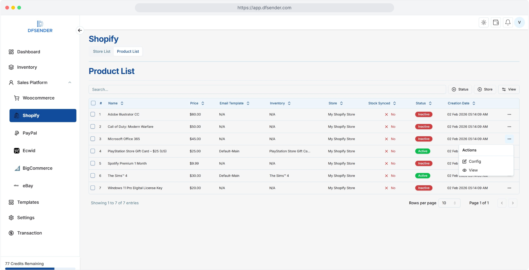The width and height of the screenshot is (529, 270).
Task: Click the Status filter button
Action: [460, 89]
